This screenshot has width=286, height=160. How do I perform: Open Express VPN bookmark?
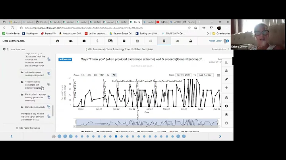(x=48, y=33)
